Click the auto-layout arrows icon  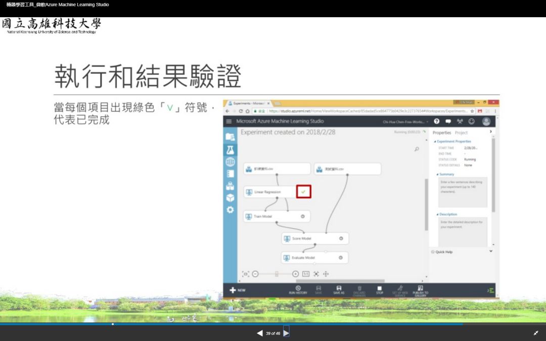pos(316,274)
